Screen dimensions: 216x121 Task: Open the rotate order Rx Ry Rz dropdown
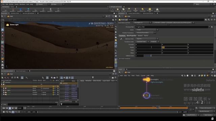coord(155,42)
